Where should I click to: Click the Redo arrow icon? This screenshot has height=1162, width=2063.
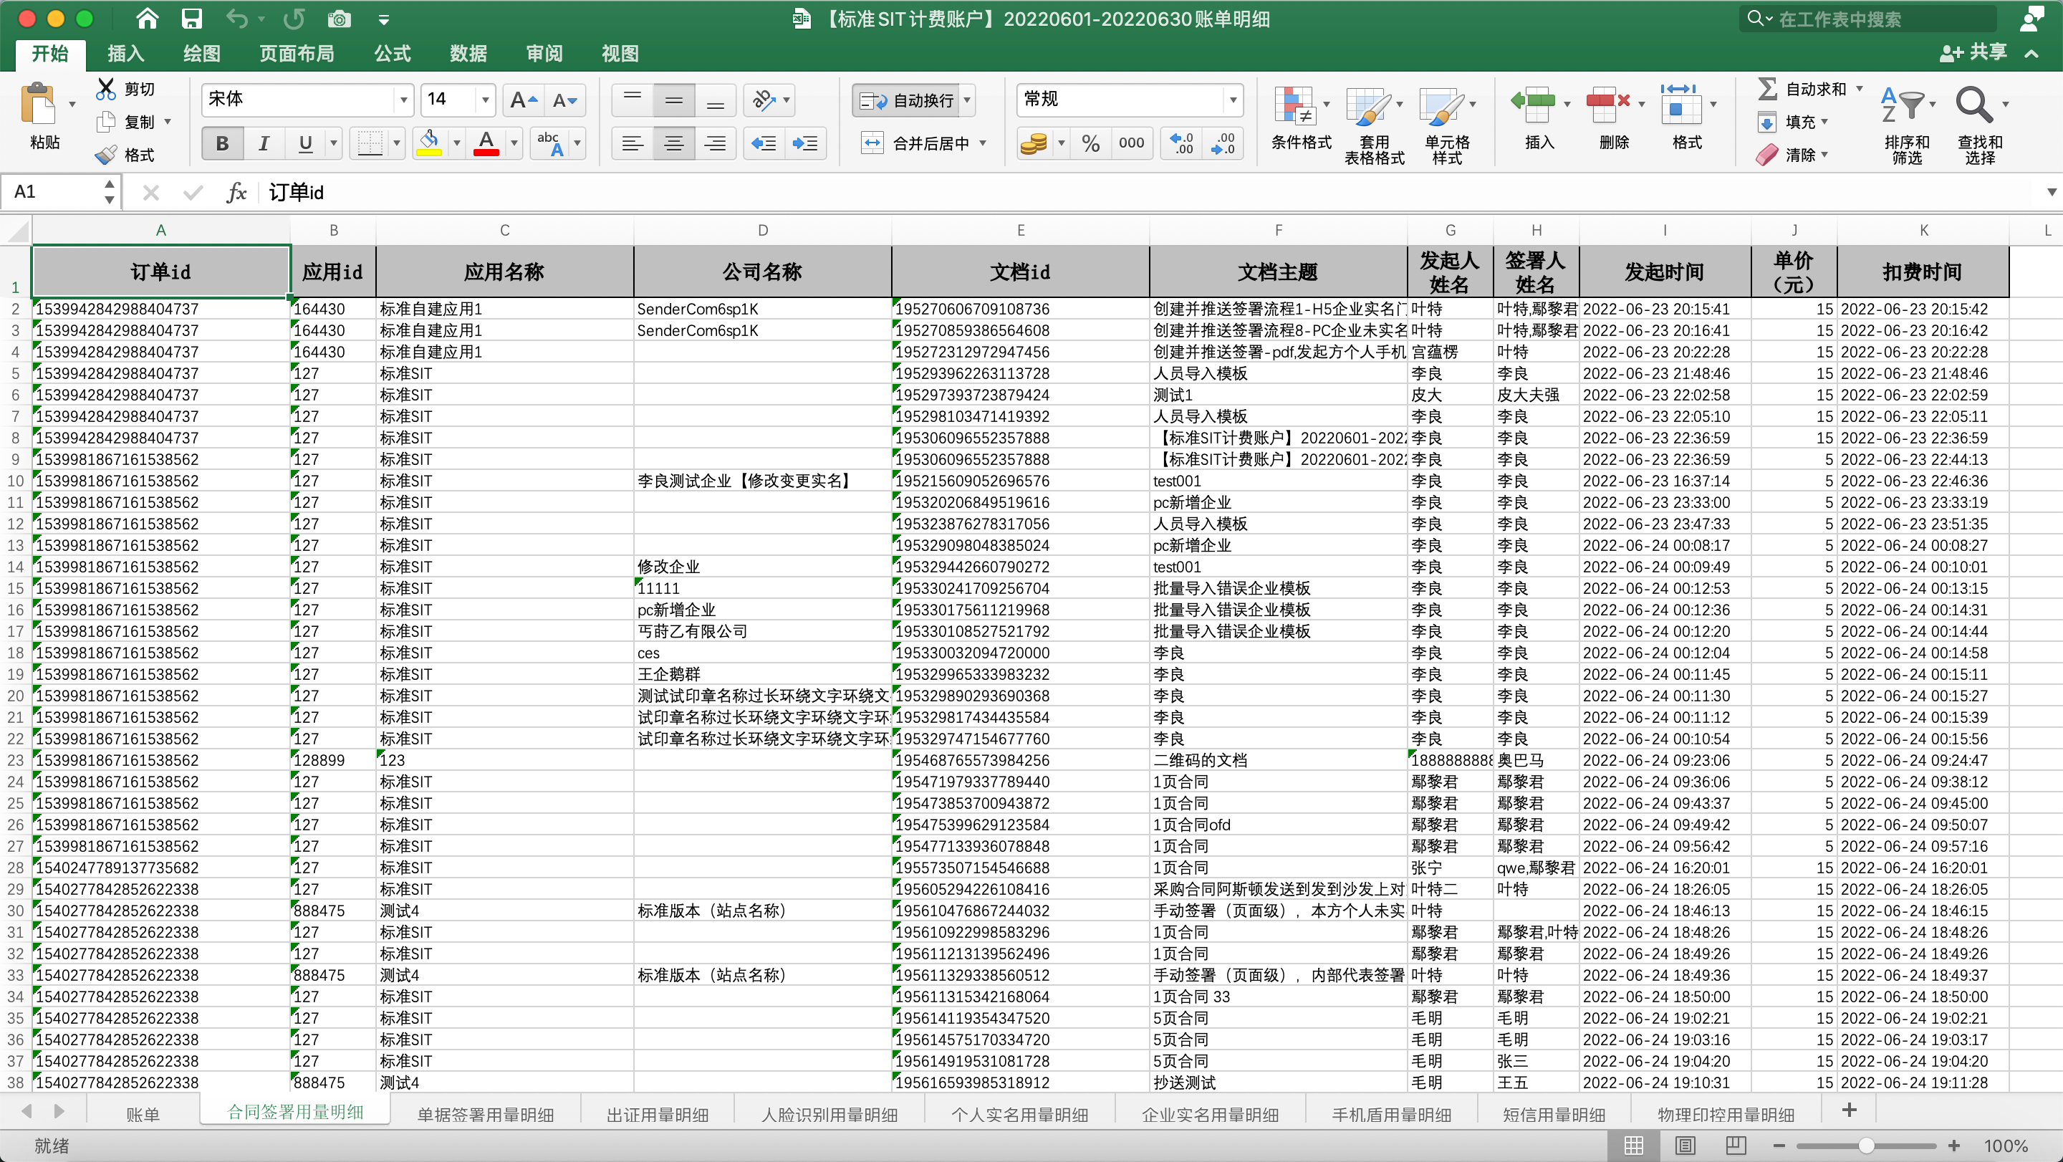[294, 19]
